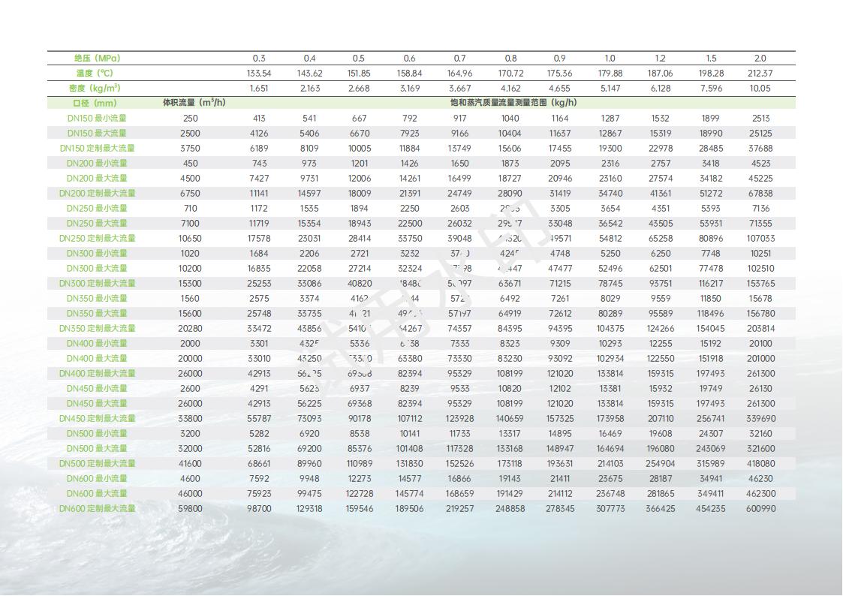This screenshot has width=843, height=596.
Task: Click the 2.0 pressure column value
Action: 760,58
